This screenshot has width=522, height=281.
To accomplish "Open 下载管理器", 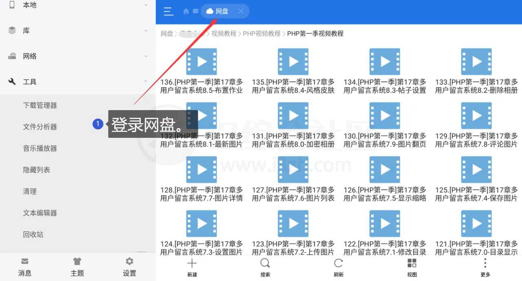I will [40, 105].
